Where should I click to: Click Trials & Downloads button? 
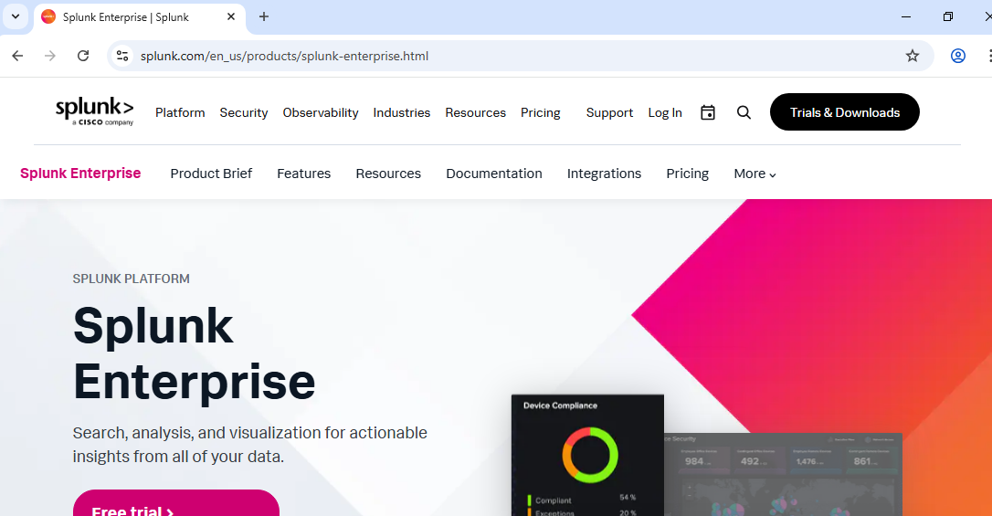(845, 112)
